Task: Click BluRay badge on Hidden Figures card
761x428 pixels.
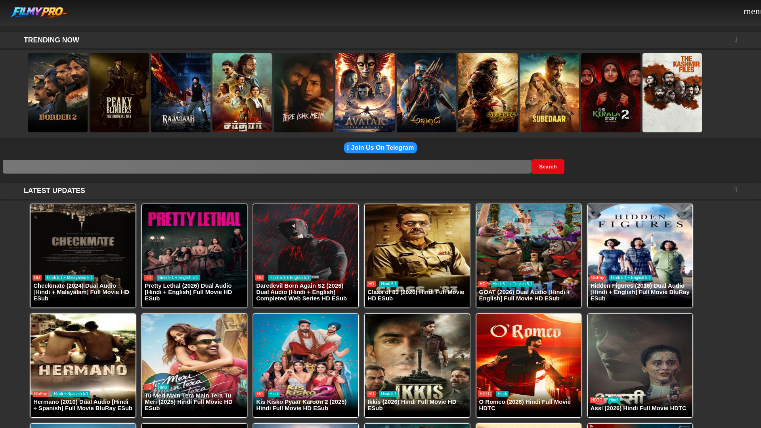Action: (x=597, y=278)
